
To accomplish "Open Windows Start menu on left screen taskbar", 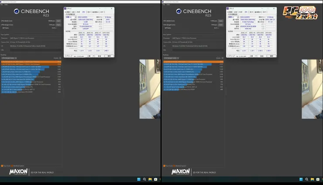I will coord(139,179).
